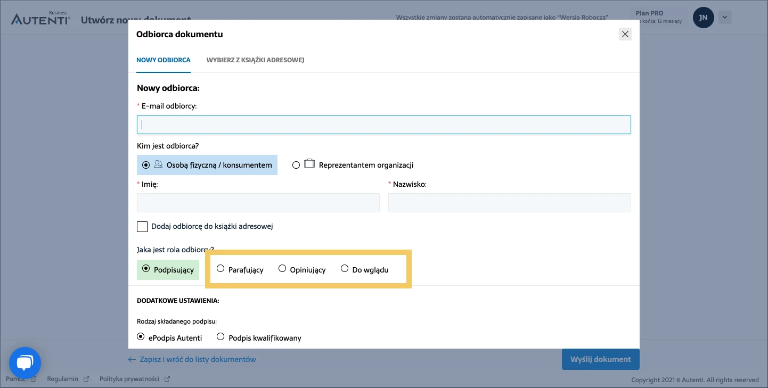This screenshot has width=768, height=388.
Task: Choose the Opiniujący role
Action: pyautogui.click(x=282, y=269)
